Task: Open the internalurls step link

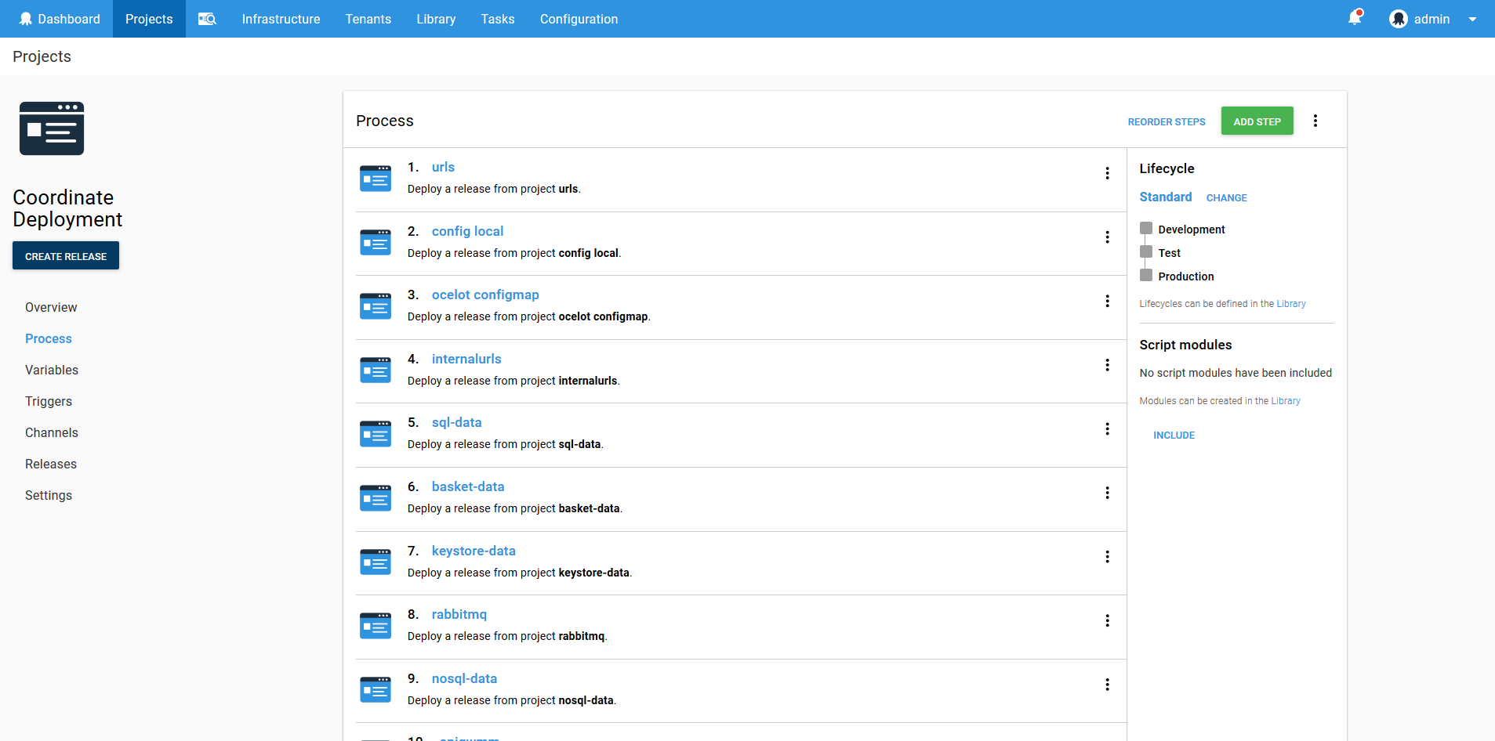Action: (x=466, y=359)
